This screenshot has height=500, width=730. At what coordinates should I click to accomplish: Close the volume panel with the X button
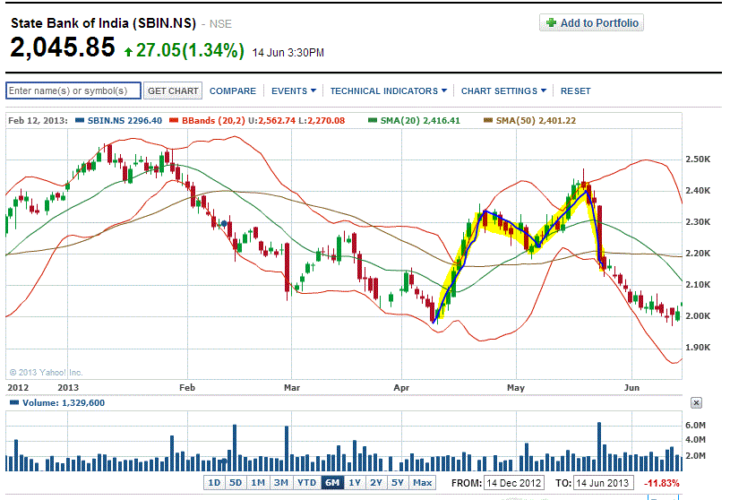pos(696,402)
